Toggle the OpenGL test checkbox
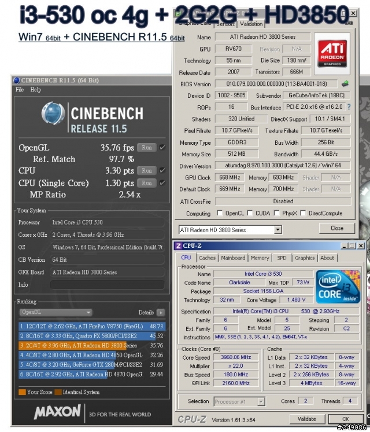The image size is (370, 432). 162,148
